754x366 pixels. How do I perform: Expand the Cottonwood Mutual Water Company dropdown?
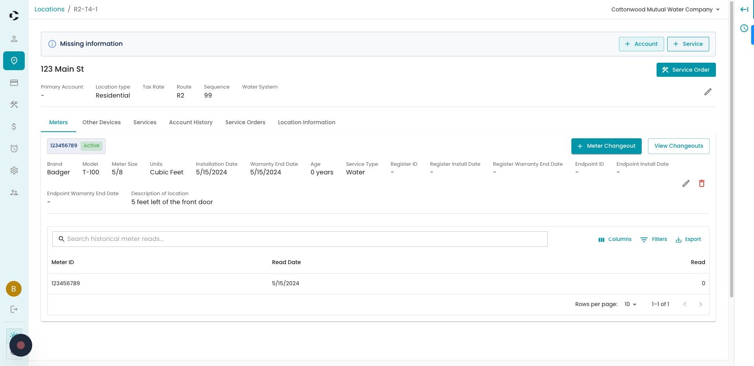point(665,9)
